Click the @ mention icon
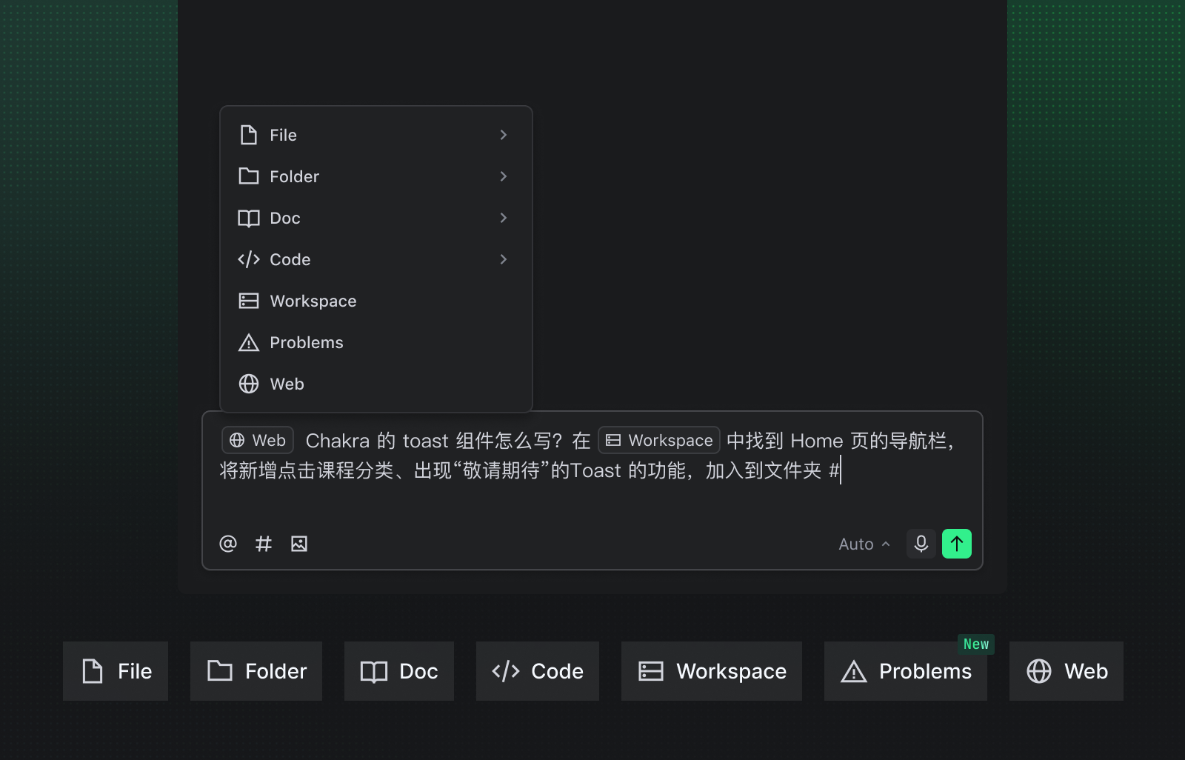The height and width of the screenshot is (760, 1185). pyautogui.click(x=228, y=544)
